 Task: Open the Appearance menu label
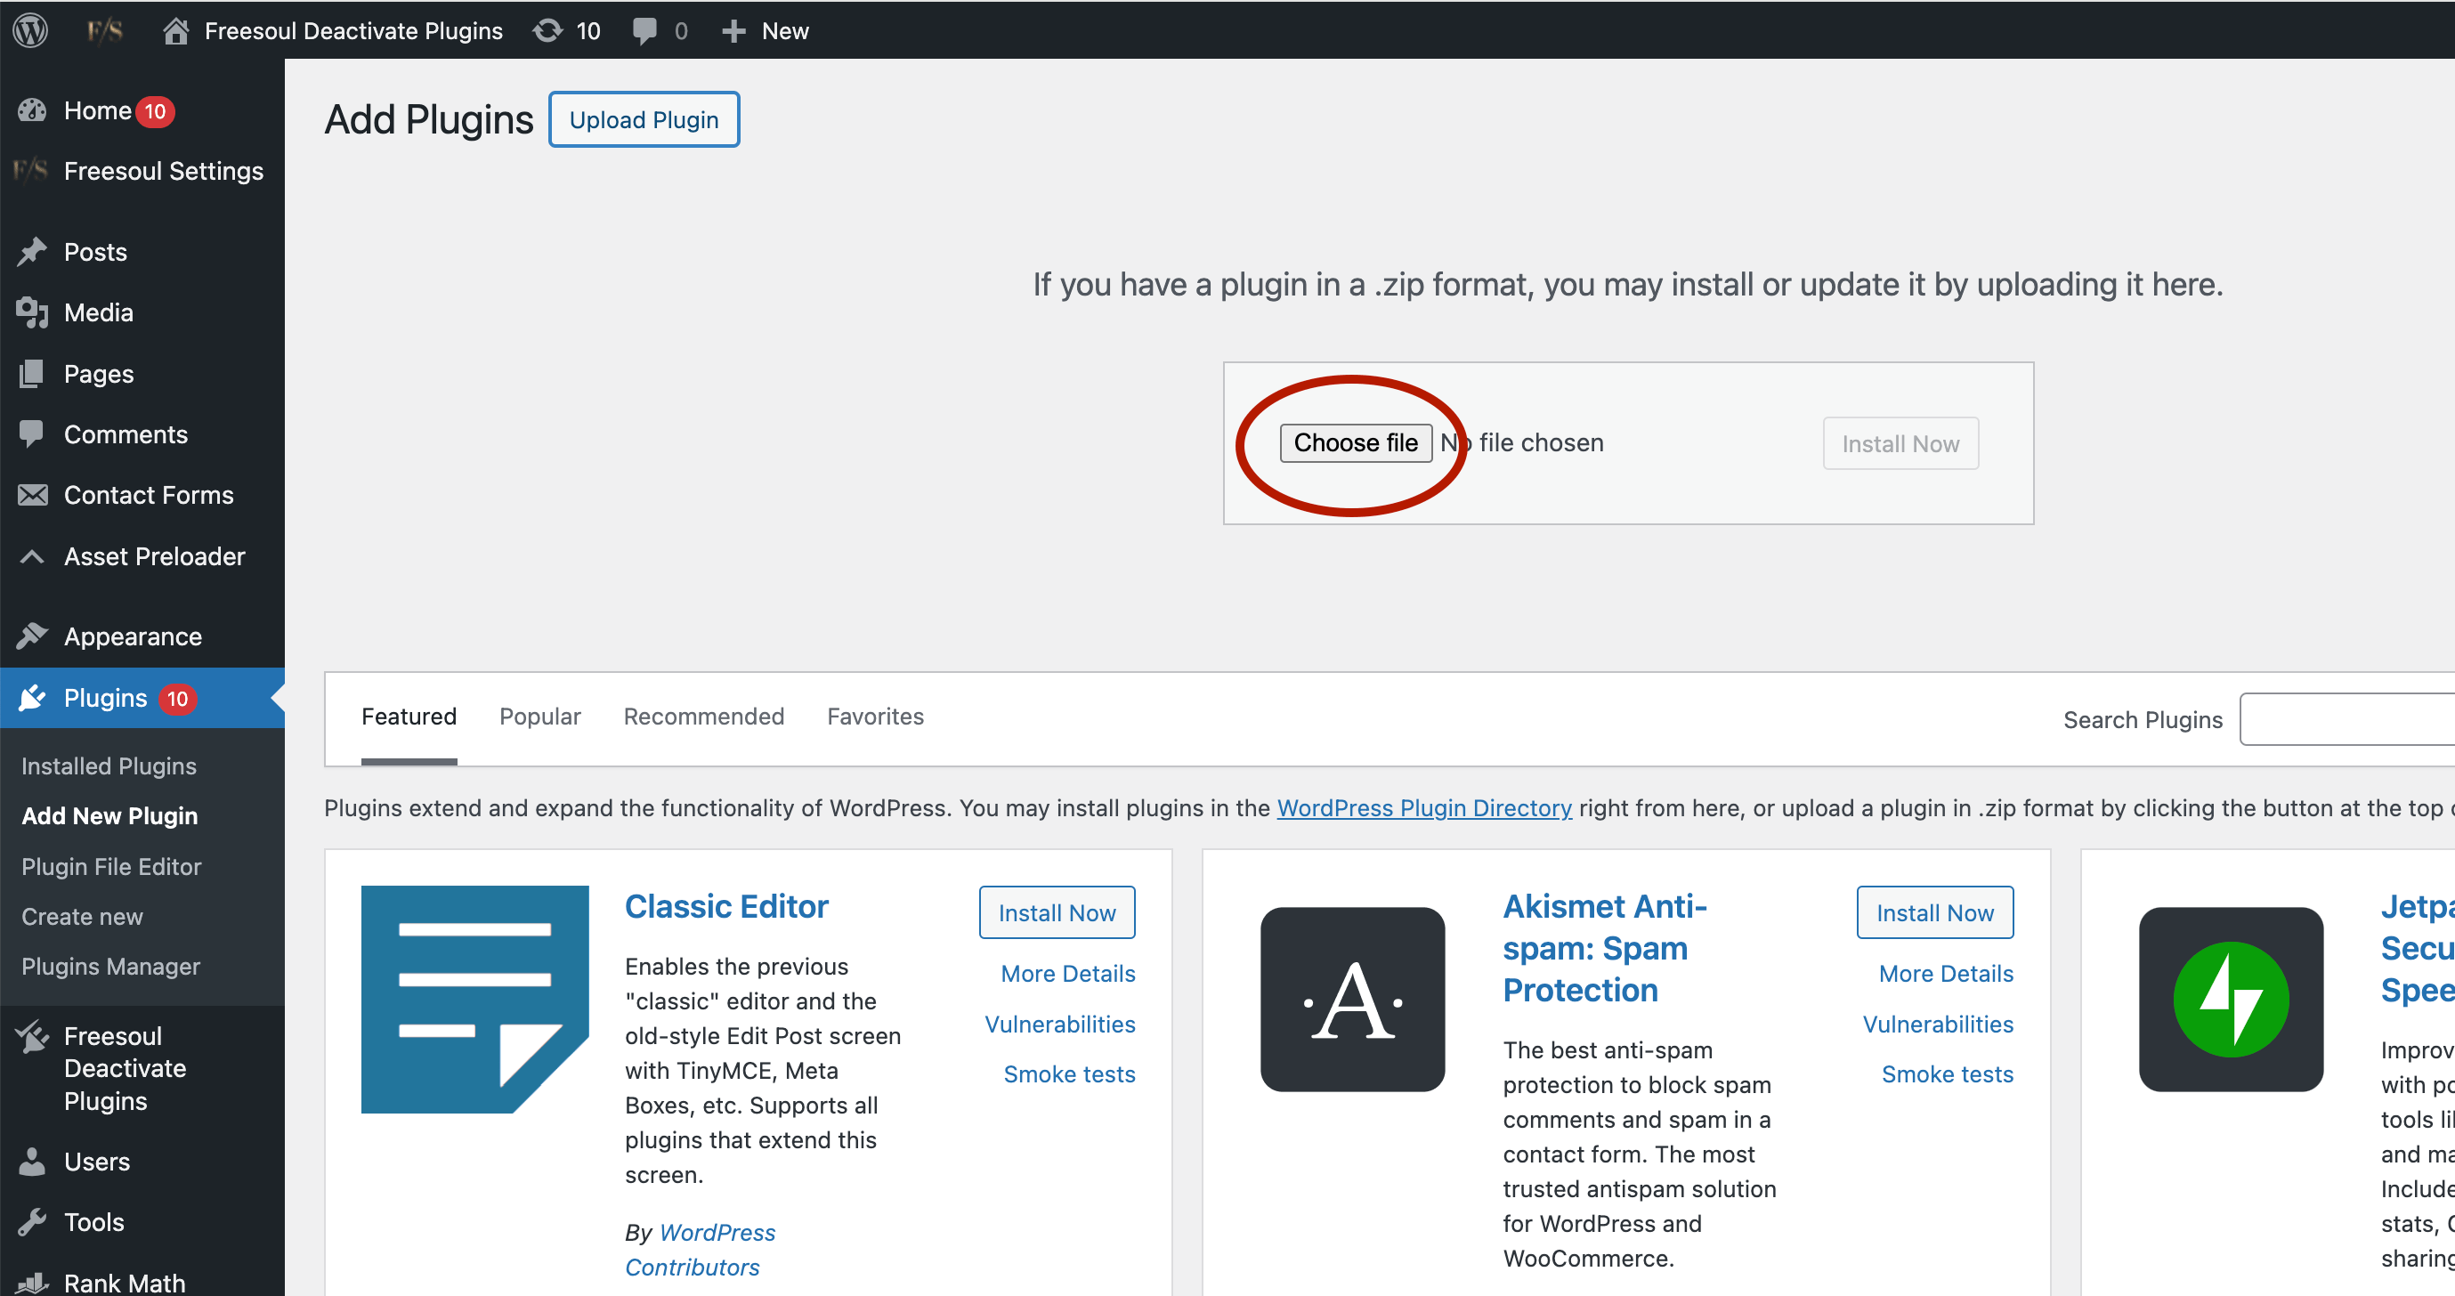tap(134, 636)
